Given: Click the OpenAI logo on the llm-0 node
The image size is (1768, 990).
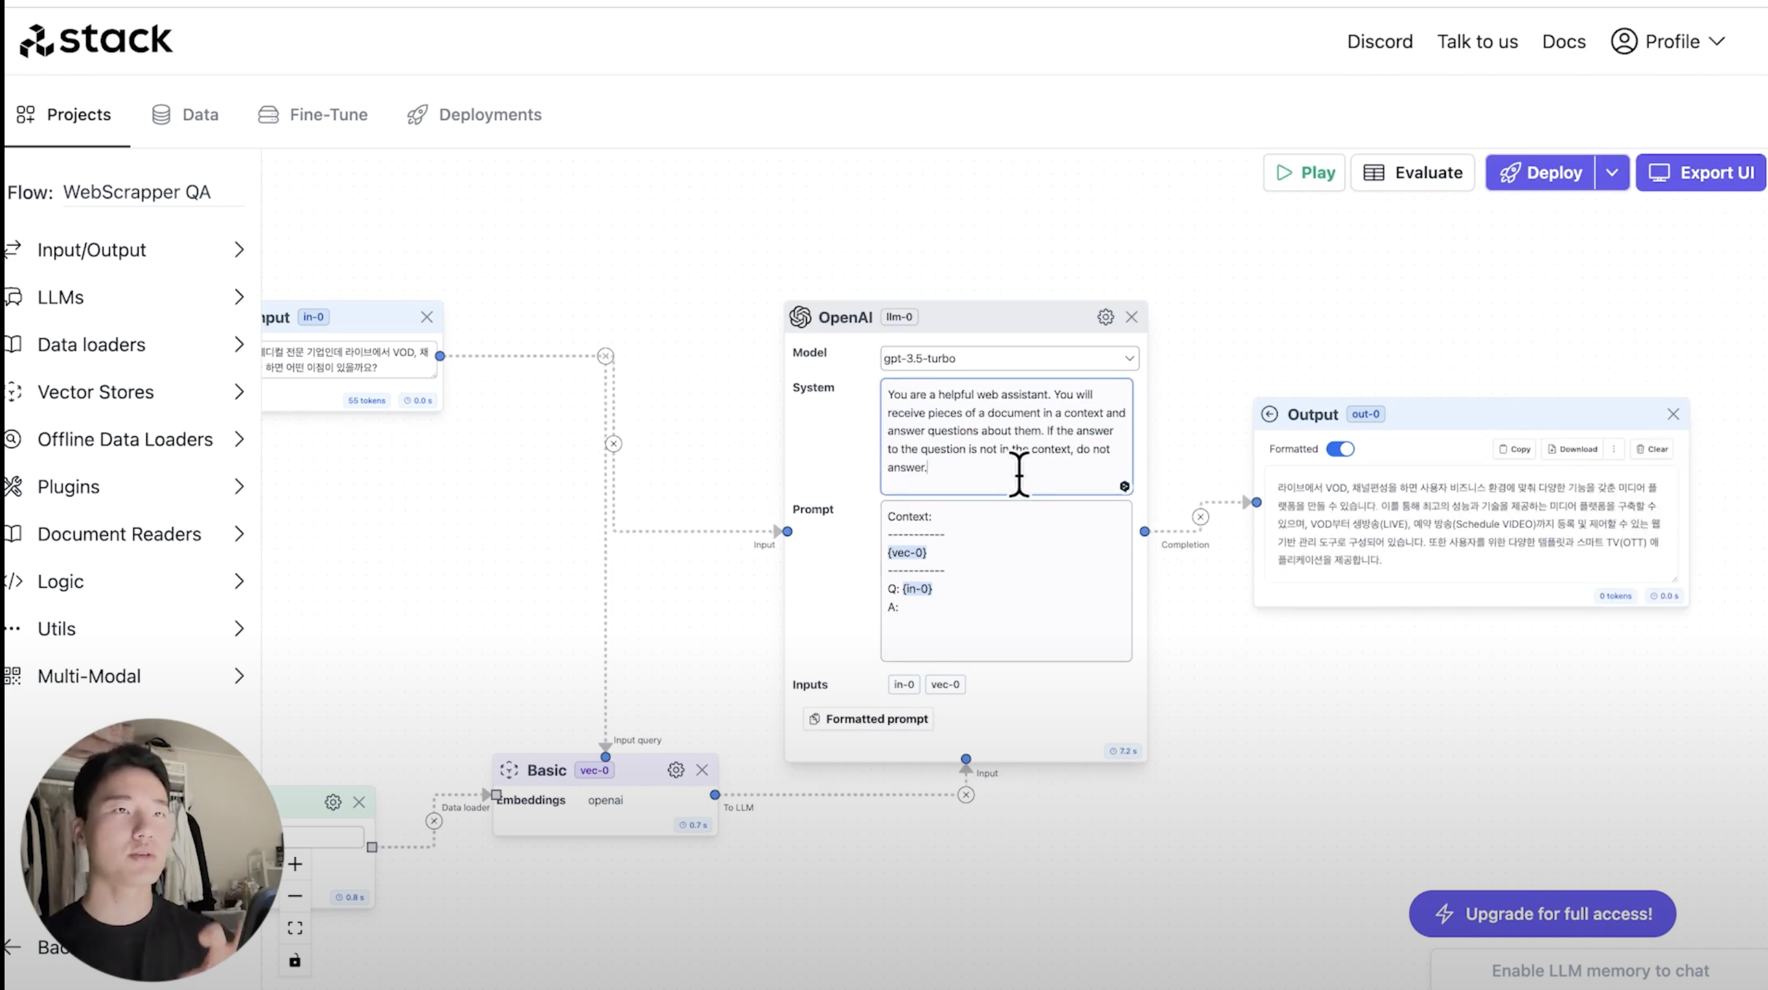Looking at the screenshot, I should click(x=800, y=317).
